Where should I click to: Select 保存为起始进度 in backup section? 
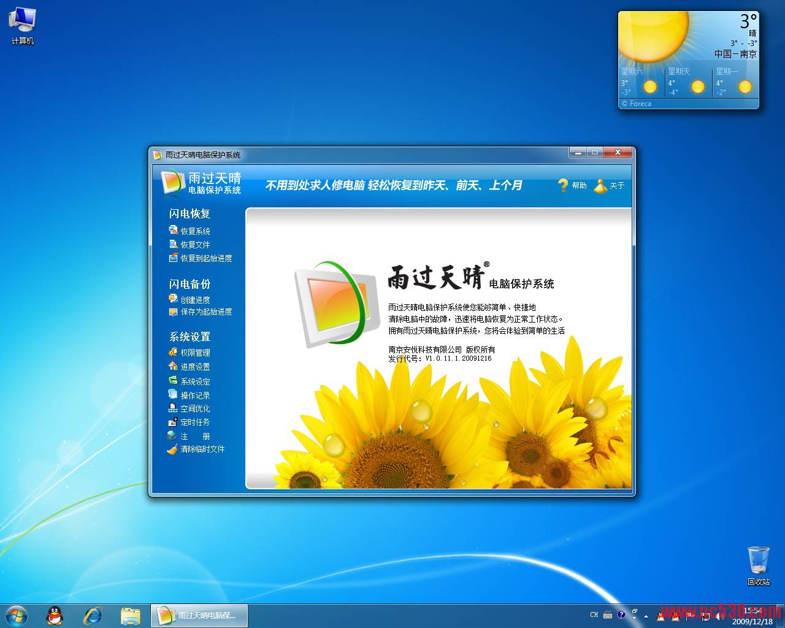click(x=201, y=312)
